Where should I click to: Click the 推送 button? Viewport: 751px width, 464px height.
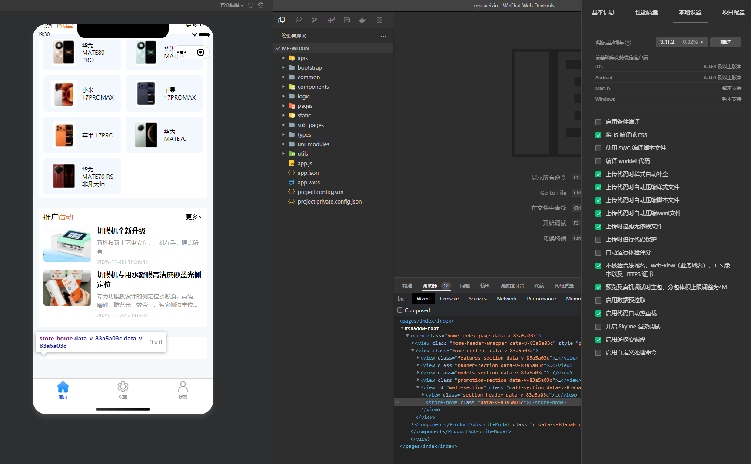click(726, 42)
